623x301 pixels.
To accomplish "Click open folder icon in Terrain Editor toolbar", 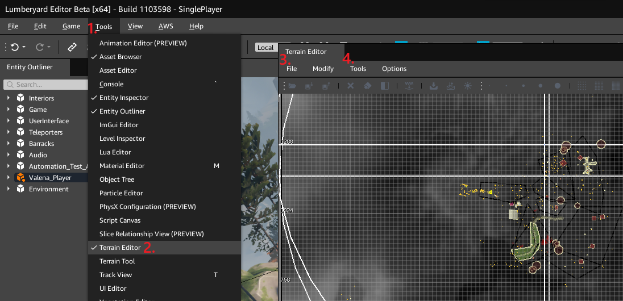I will (292, 85).
